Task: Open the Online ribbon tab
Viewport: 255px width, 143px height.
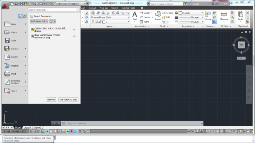Action: point(115,8)
